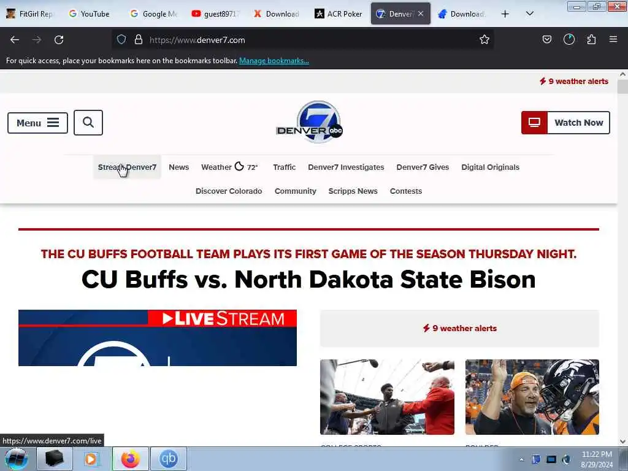Open the Contests navigation item
Screen dimensions: 628x471
(406, 191)
